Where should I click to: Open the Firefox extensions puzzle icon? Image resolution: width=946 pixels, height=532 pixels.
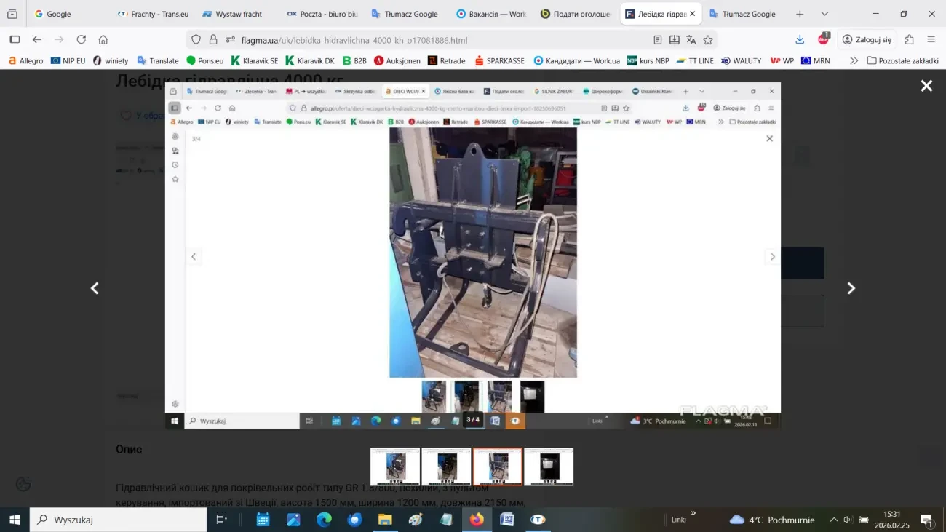[909, 40]
